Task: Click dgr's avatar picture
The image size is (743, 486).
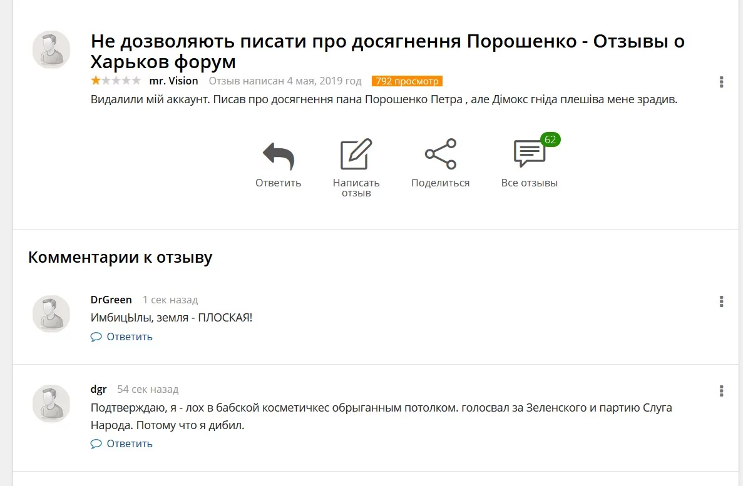Action: pos(51,404)
